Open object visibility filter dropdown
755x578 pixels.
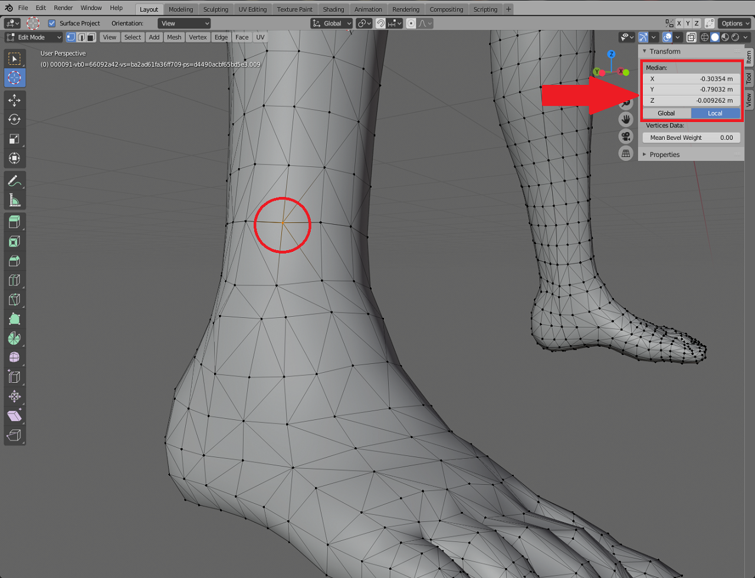click(x=626, y=37)
